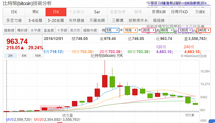Toggle the checkbox for the 10月 moving average
The width and height of the screenshot is (215, 123).
pos(121,30)
